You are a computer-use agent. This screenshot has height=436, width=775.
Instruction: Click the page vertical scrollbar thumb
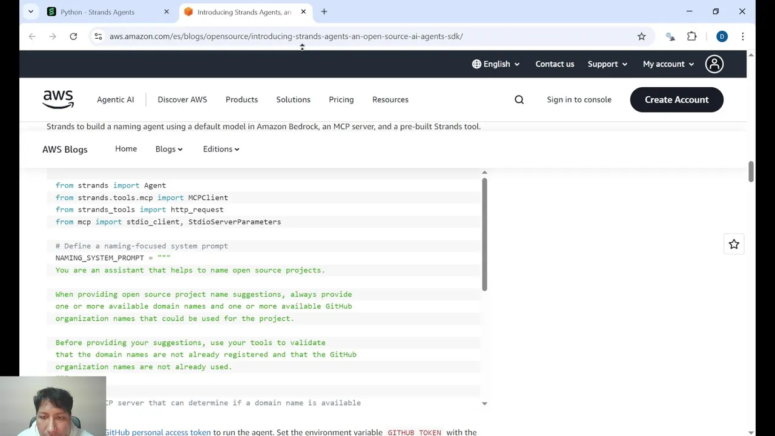[x=751, y=171]
